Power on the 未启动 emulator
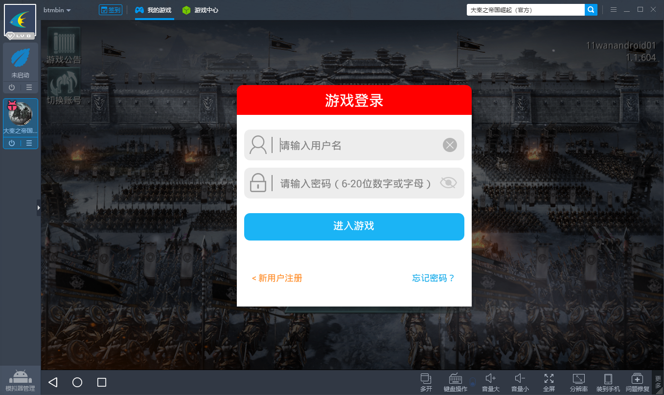 tap(12, 88)
